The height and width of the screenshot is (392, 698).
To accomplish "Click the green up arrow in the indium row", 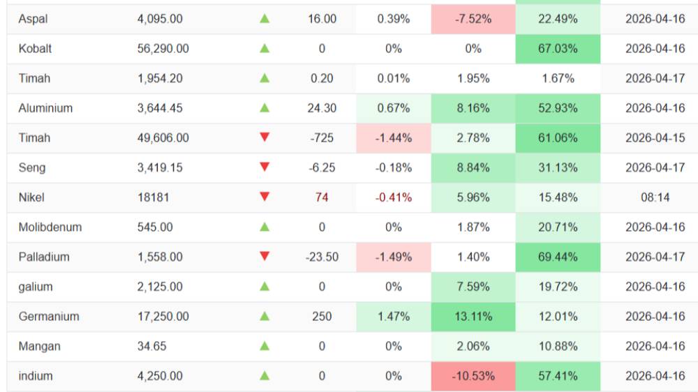I will point(265,375).
